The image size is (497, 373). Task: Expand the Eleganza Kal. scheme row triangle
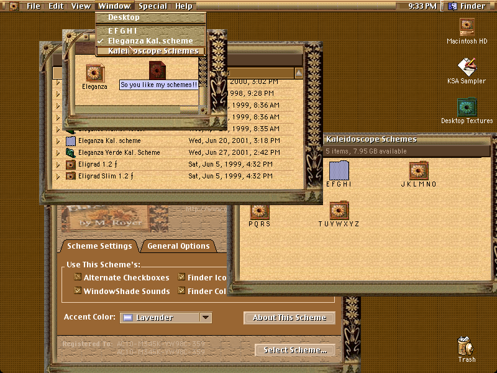(x=58, y=141)
